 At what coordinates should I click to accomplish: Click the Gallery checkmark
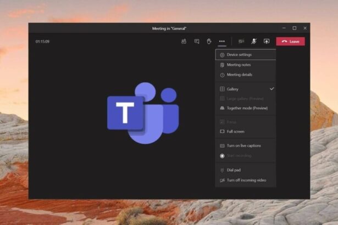[x=272, y=89]
